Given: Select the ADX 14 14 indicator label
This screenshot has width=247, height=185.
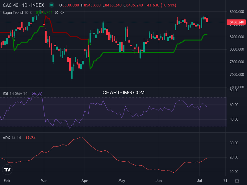Looking at the screenshot, I should 12,138.
